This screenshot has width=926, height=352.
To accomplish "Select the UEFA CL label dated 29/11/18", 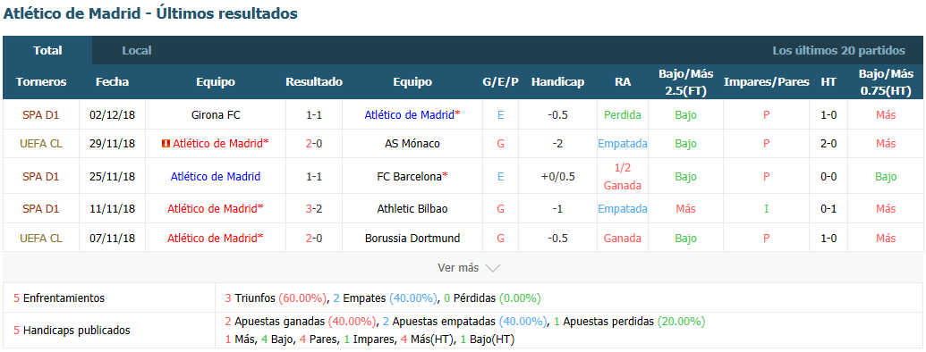I will tap(41, 143).
